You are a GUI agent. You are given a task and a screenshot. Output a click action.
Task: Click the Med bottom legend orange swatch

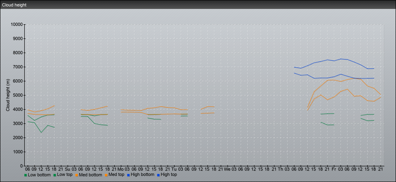(76, 175)
